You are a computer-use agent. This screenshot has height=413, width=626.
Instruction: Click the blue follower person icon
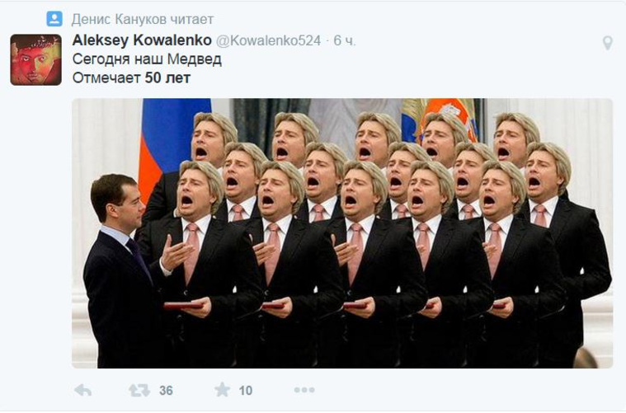(54, 19)
